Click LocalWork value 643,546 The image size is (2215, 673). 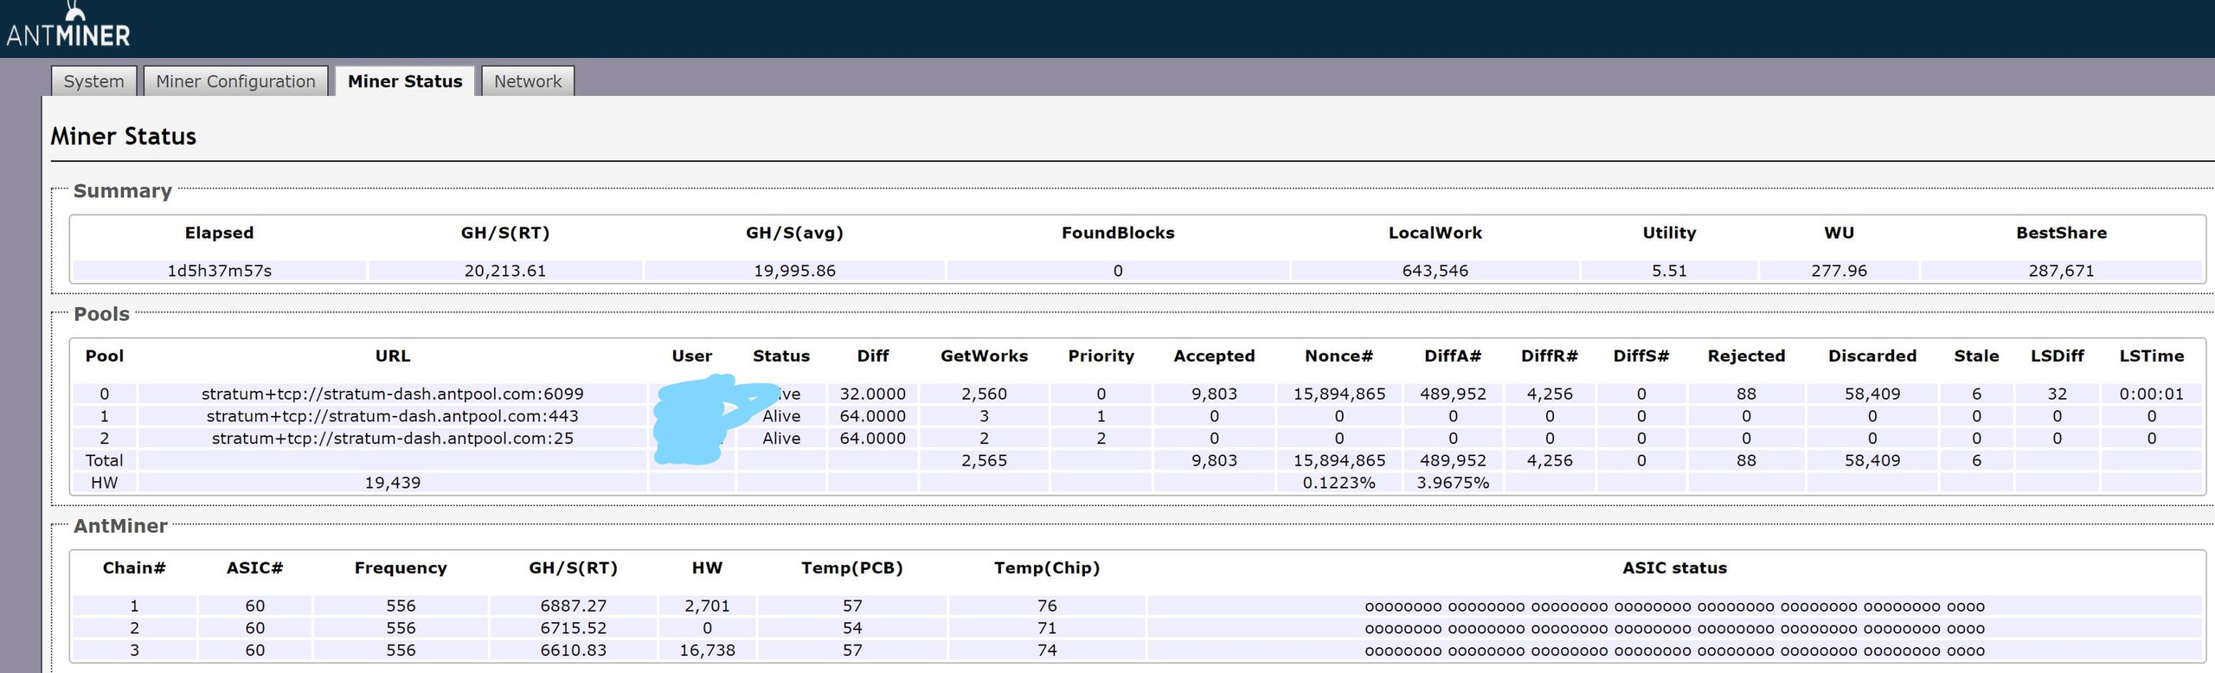[x=1435, y=271]
